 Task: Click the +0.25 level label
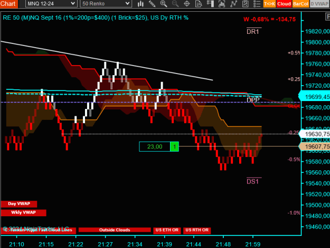click(294, 79)
